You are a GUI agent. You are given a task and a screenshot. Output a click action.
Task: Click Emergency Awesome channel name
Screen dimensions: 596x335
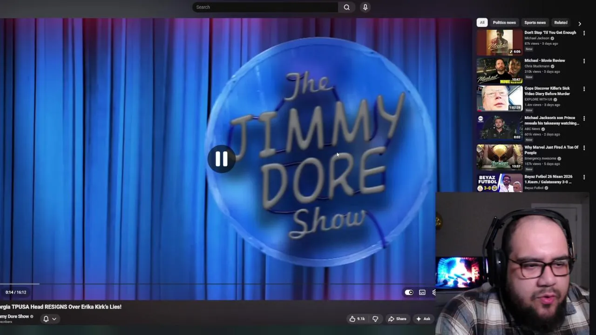540,159
